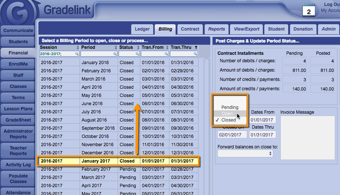Open the Students sidebar section
Viewport: 340px width, 195px height.
(18, 42)
